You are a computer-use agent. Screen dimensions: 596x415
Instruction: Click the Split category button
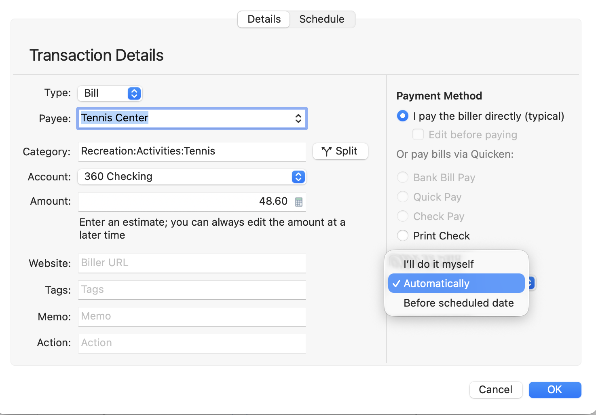(340, 151)
